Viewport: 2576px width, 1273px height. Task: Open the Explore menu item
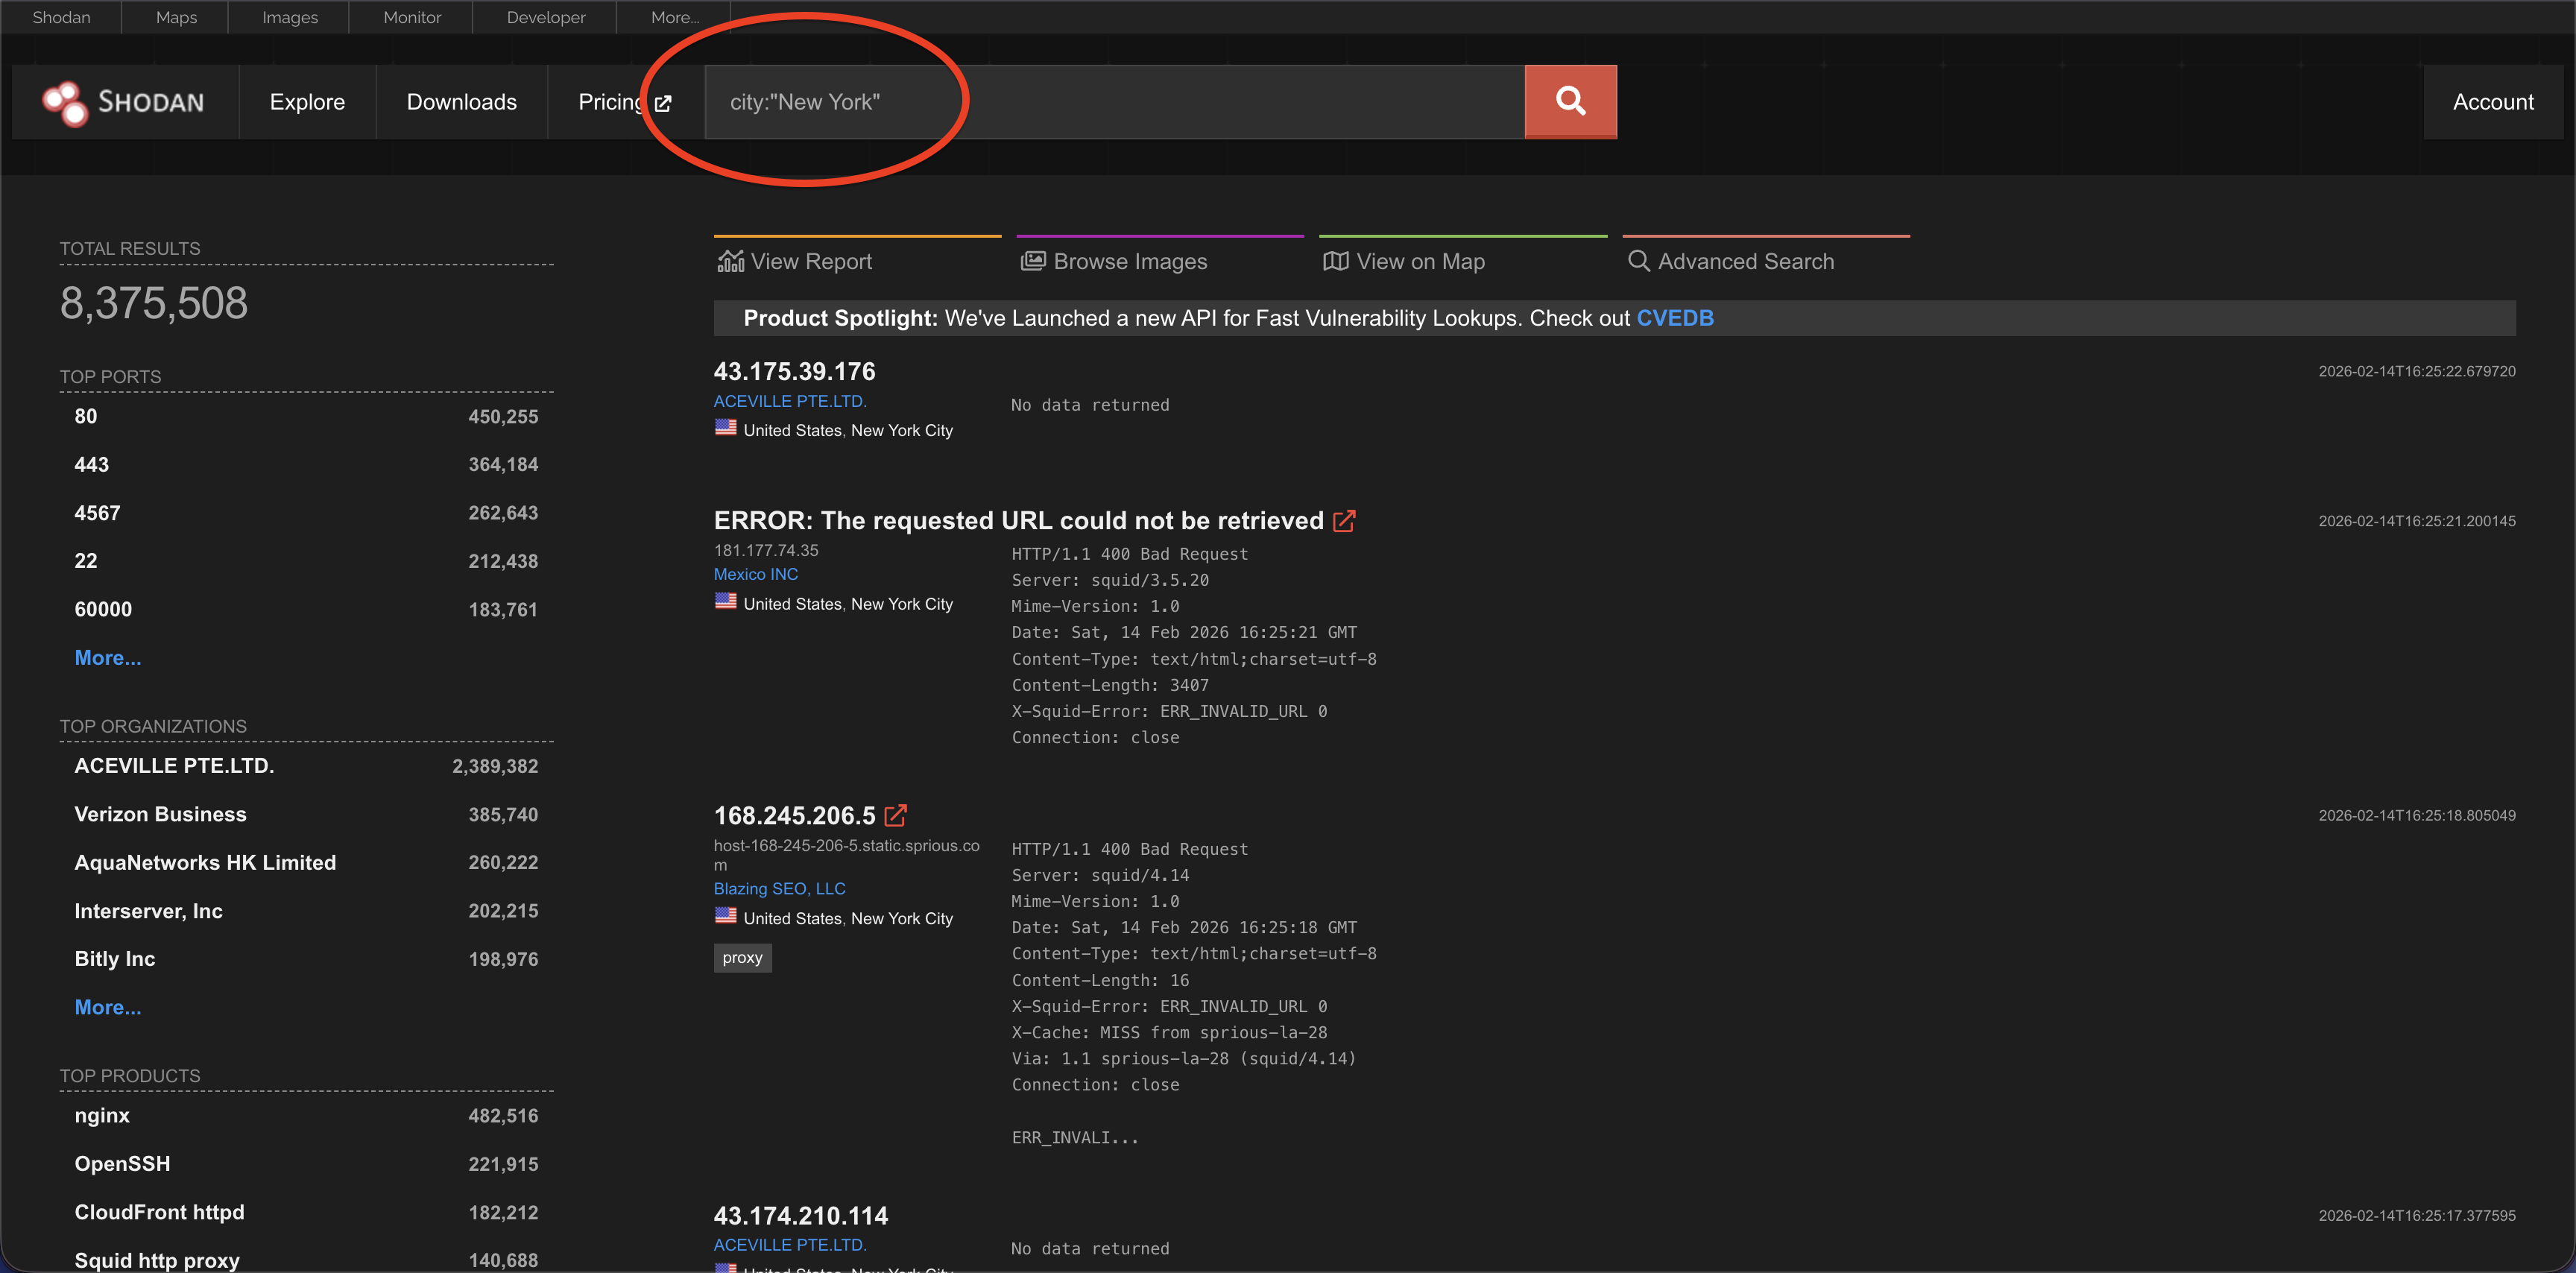pos(307,102)
